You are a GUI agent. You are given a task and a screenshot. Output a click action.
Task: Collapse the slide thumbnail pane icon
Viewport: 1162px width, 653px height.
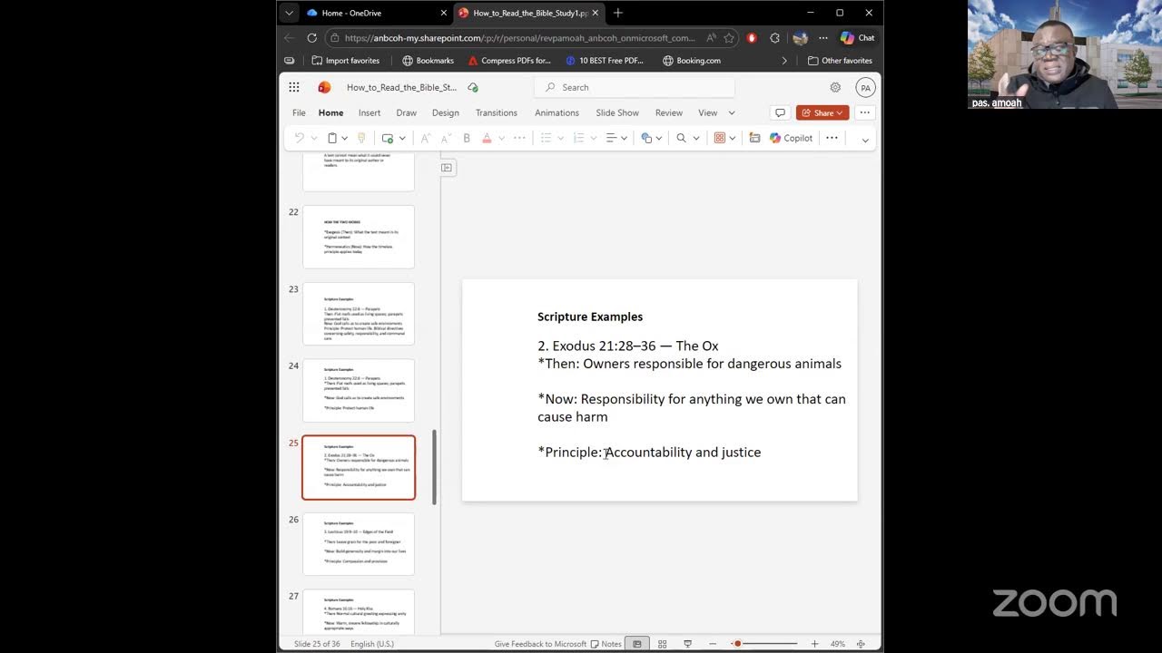coord(447,168)
